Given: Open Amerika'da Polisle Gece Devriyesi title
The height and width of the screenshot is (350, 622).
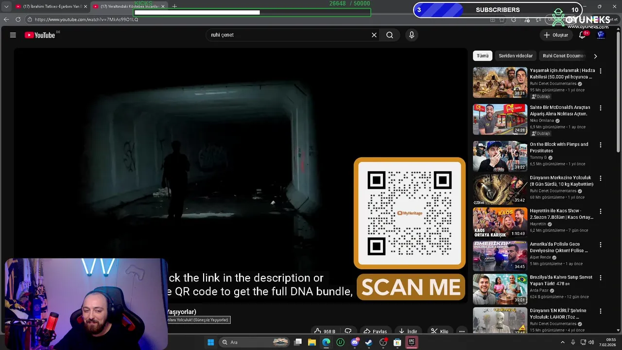Looking at the screenshot, I should pos(559,247).
